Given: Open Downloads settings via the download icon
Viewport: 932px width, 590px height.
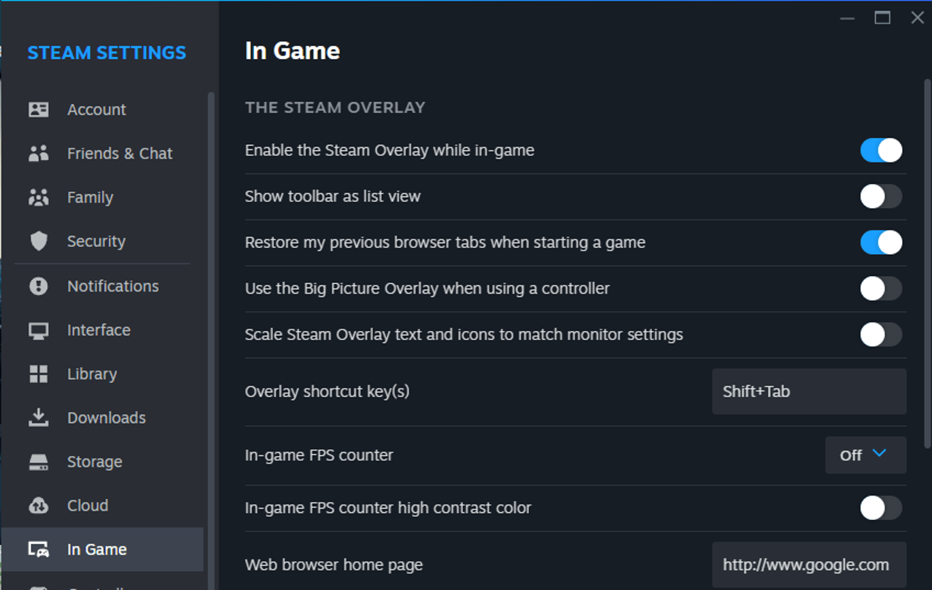Looking at the screenshot, I should pos(40,417).
